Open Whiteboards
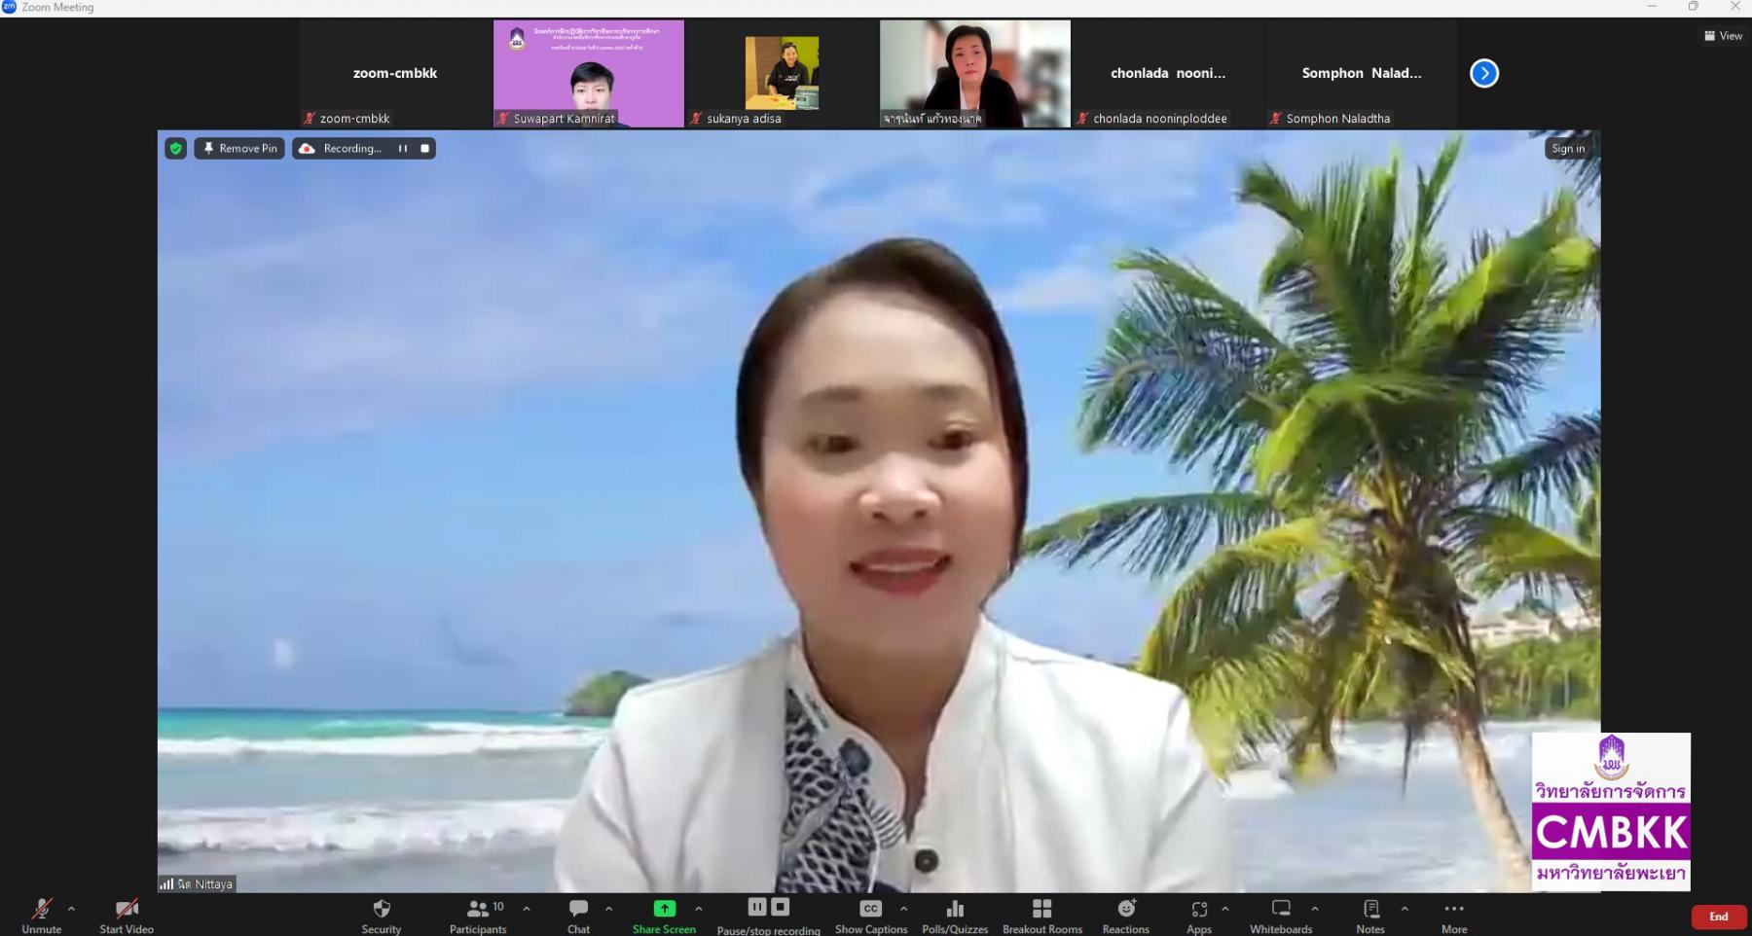Viewport: 1752px width, 936px height. [1281, 916]
